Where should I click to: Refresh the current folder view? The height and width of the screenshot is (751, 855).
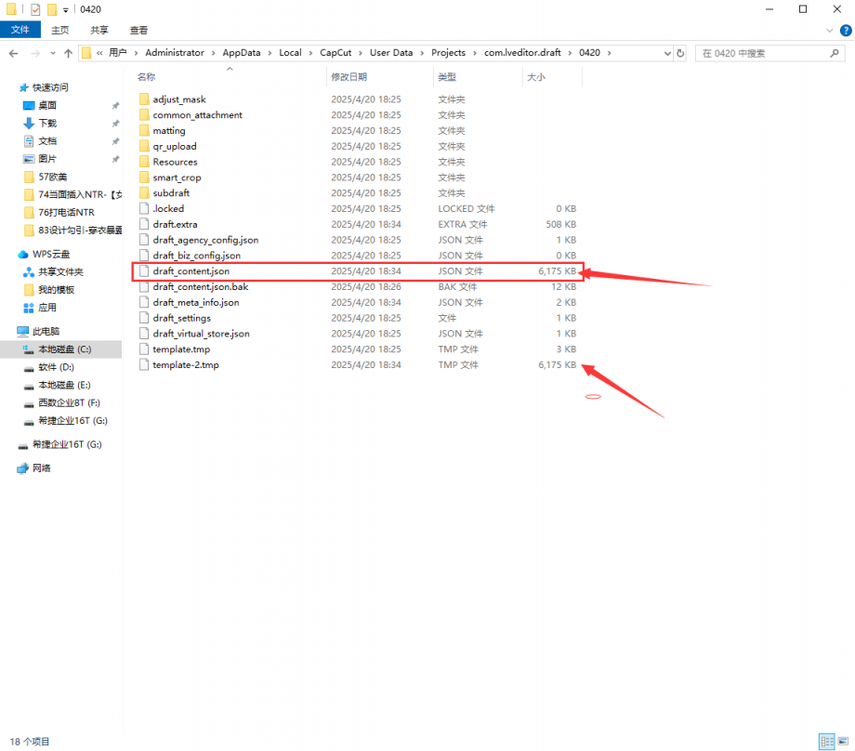coord(680,53)
